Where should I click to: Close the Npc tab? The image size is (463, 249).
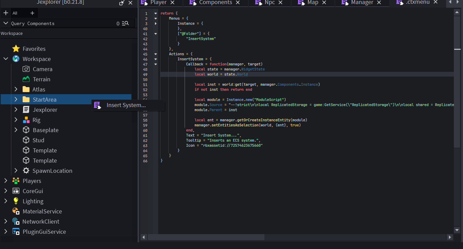[281, 2]
